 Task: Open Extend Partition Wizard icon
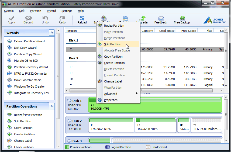(9, 41)
